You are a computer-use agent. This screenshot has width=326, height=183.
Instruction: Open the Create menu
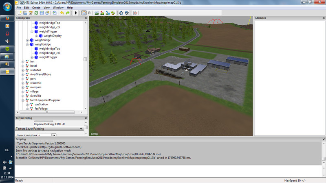coord(36,7)
